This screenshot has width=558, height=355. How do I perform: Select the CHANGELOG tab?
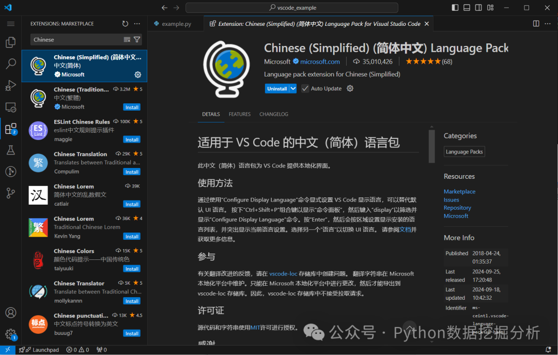[x=274, y=114]
